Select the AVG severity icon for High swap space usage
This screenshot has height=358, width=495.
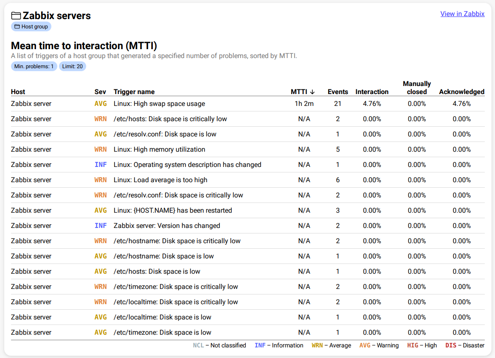click(x=101, y=103)
